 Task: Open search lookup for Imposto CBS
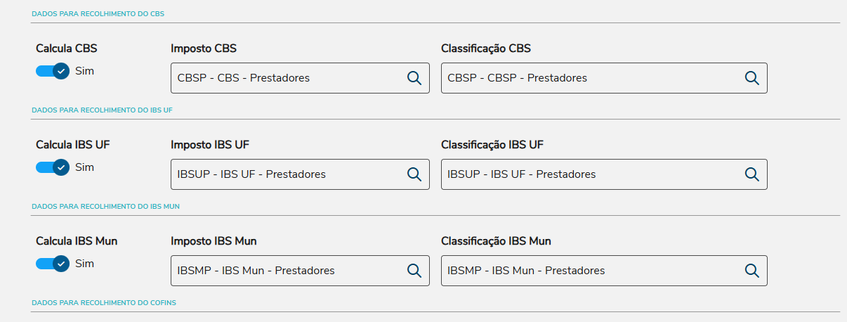coord(414,78)
